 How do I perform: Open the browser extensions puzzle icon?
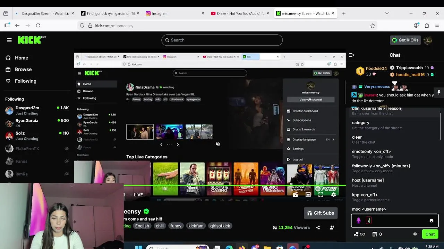pyautogui.click(x=427, y=26)
